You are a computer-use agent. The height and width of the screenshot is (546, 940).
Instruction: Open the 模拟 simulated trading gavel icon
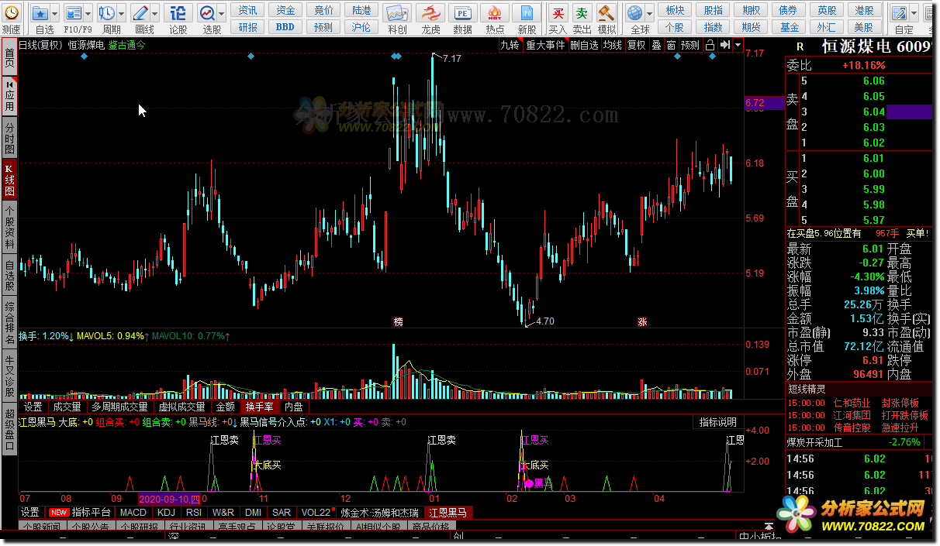click(x=607, y=13)
